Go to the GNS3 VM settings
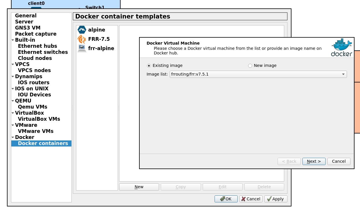The image size is (360, 216). point(28,28)
